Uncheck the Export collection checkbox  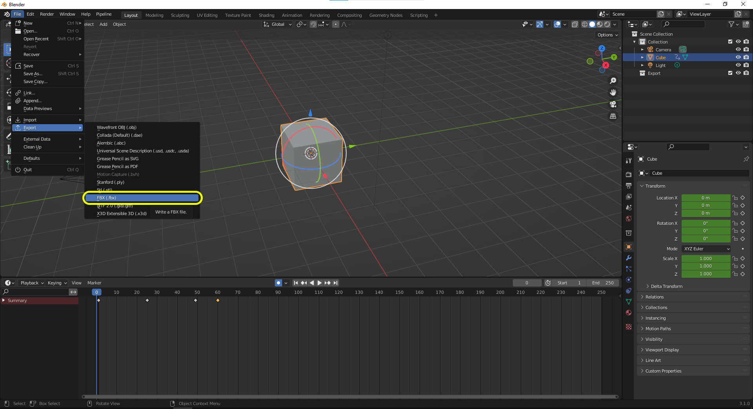(730, 73)
